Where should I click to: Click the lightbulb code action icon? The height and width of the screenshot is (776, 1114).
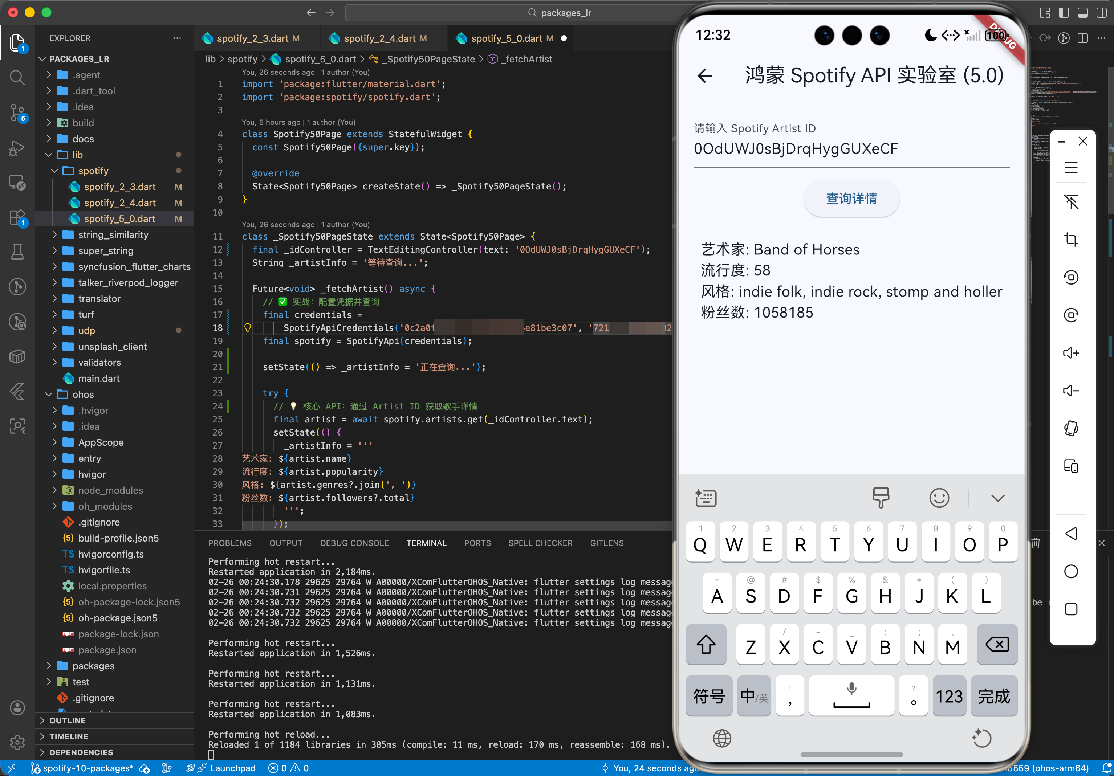[247, 328]
